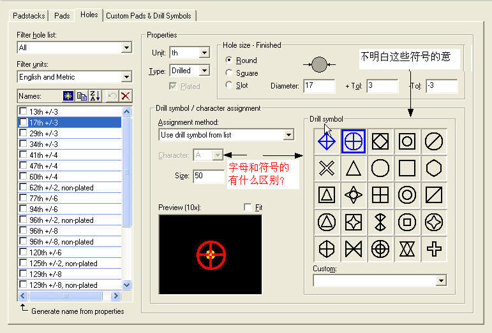Choose the hexagon drill symbol
Screen dimensions: 492x333
pos(434,168)
